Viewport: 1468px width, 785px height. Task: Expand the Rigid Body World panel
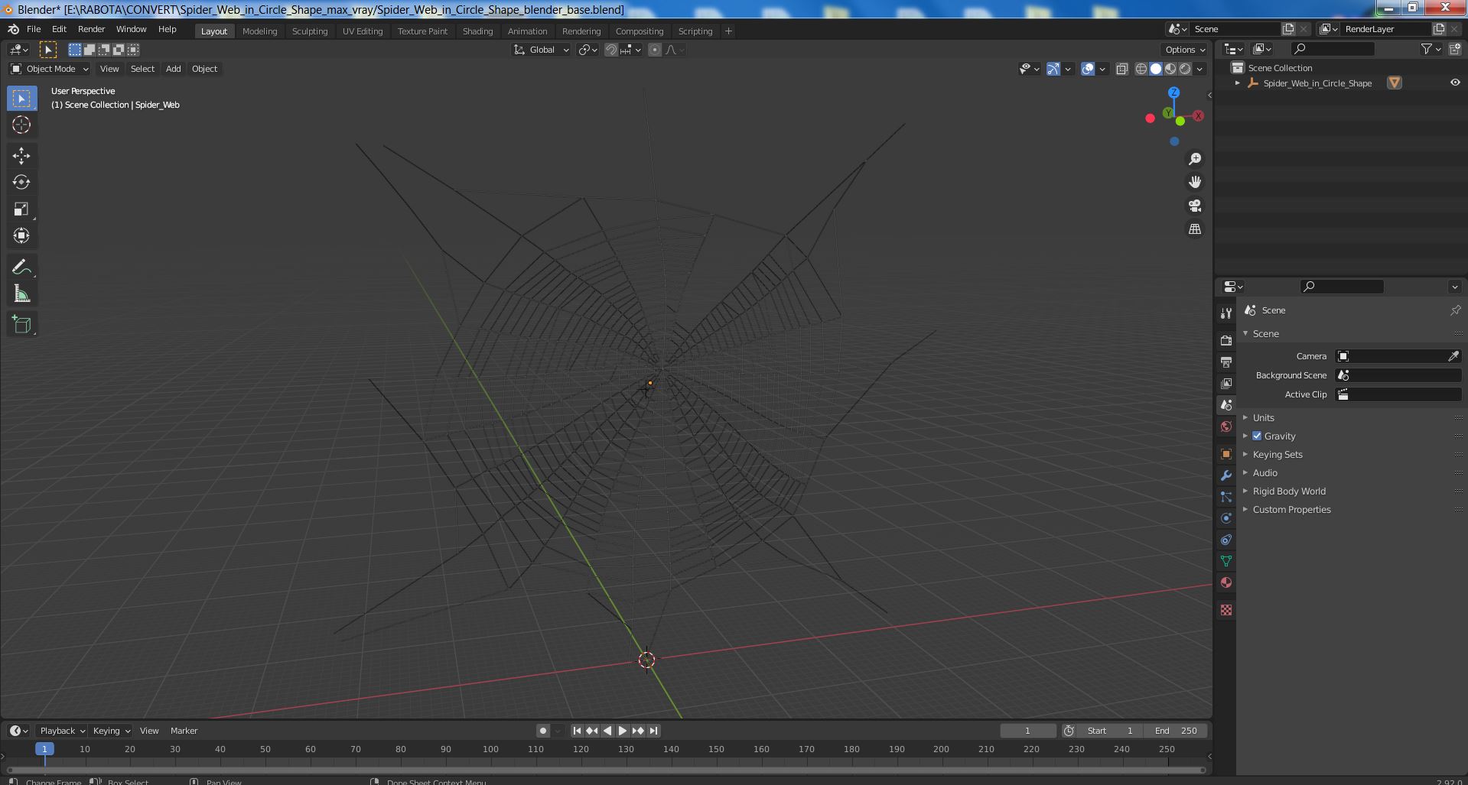click(1289, 491)
